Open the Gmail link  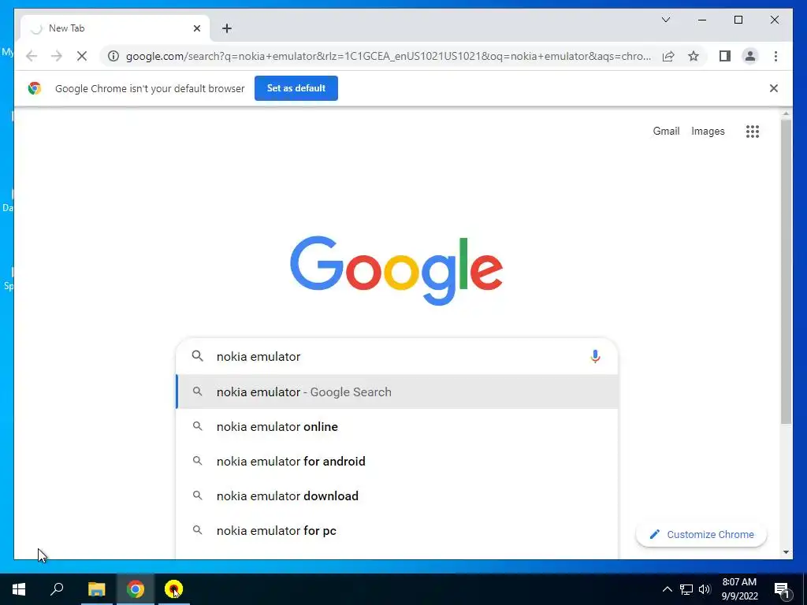(x=666, y=132)
